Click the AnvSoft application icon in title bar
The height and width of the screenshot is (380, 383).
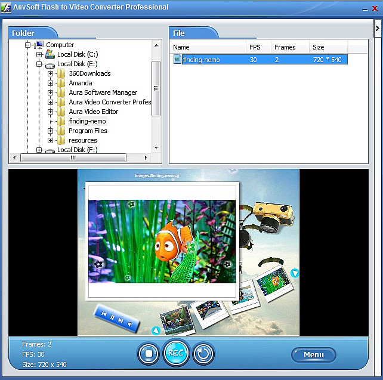coord(6,7)
